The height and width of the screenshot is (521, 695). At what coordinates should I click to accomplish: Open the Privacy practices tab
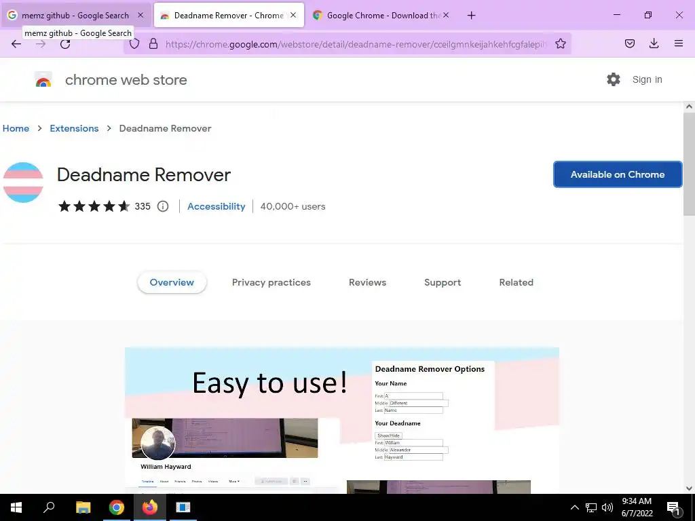[271, 282]
